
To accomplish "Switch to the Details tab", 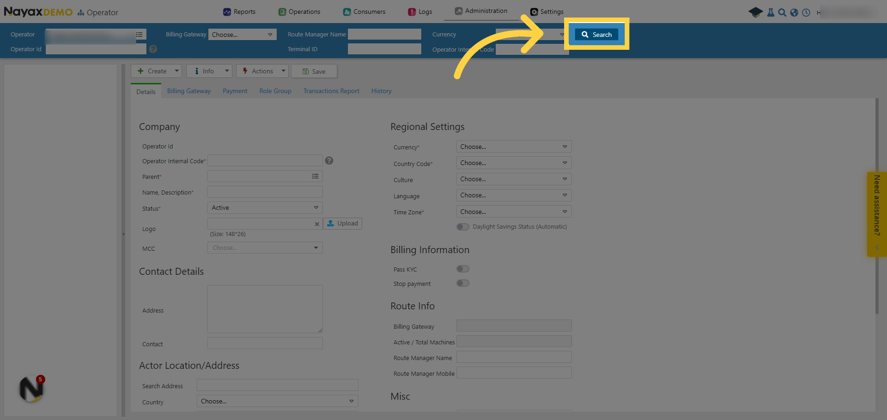I will [x=146, y=92].
